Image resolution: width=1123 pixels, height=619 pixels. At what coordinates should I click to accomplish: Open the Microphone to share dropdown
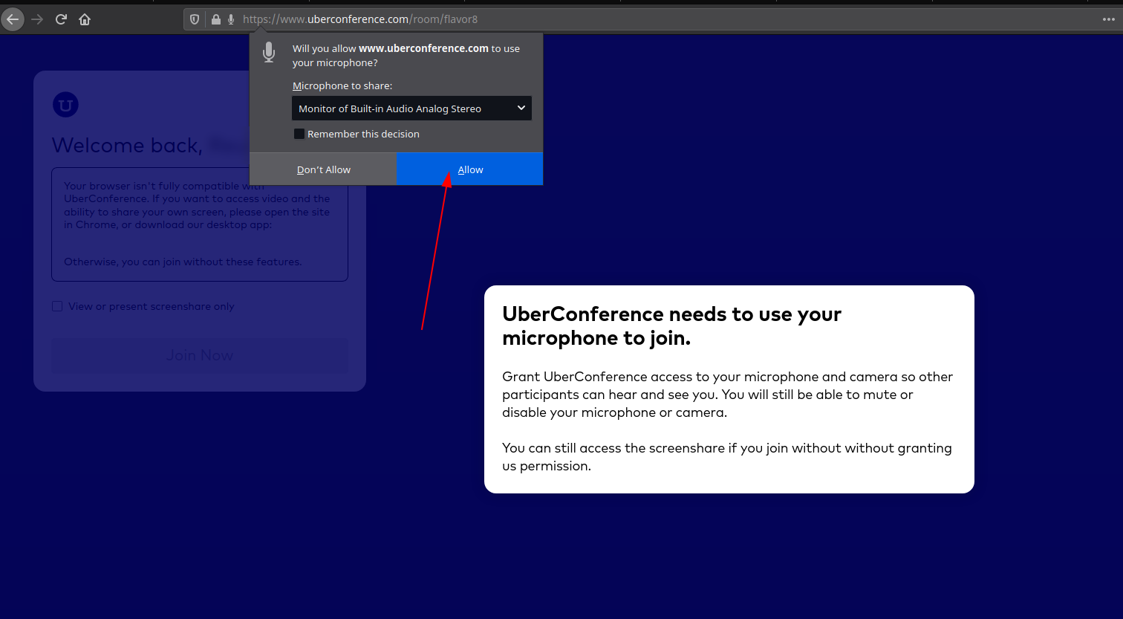401,108
